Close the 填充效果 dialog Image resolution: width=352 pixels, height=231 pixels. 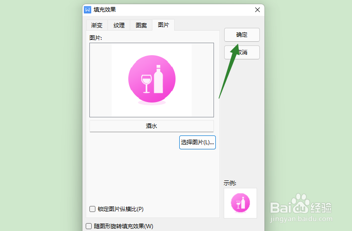(258, 10)
